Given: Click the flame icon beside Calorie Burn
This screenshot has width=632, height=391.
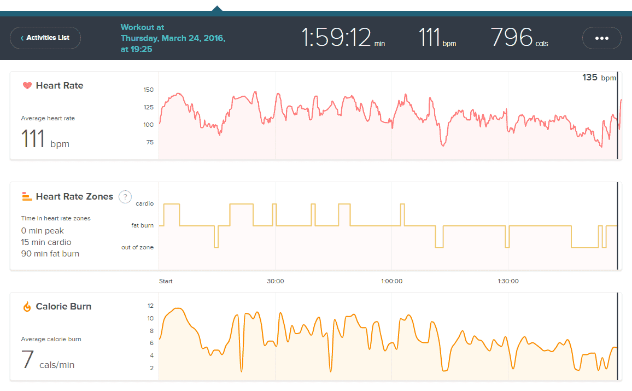Looking at the screenshot, I should pos(27,307).
